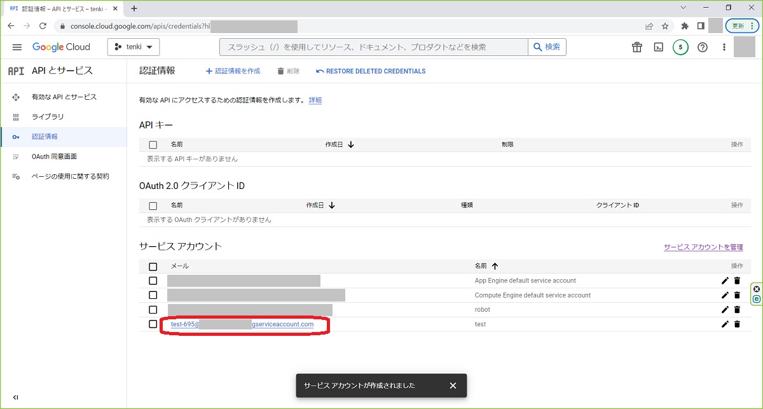Delete the robot service account with trash icon
763x409 pixels.
click(737, 310)
